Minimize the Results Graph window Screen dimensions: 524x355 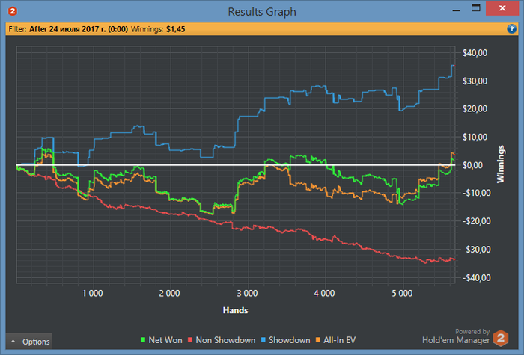pyautogui.click(x=456, y=10)
